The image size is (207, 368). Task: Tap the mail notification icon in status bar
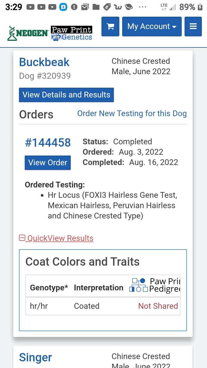[x=85, y=7]
